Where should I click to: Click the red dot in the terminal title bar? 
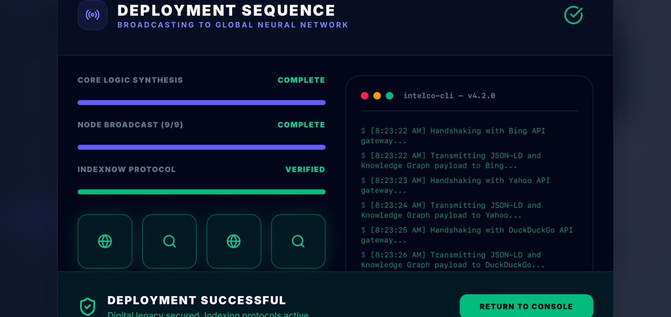(365, 96)
